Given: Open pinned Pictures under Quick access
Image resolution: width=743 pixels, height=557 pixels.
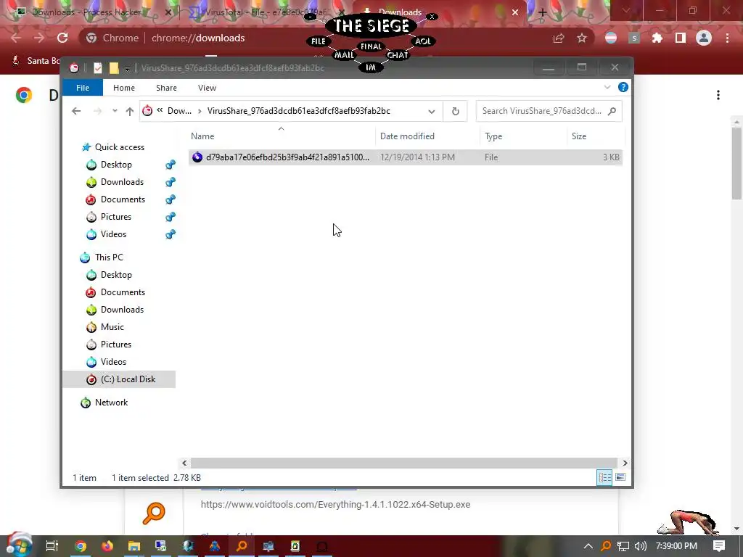Looking at the screenshot, I should pyautogui.click(x=115, y=216).
